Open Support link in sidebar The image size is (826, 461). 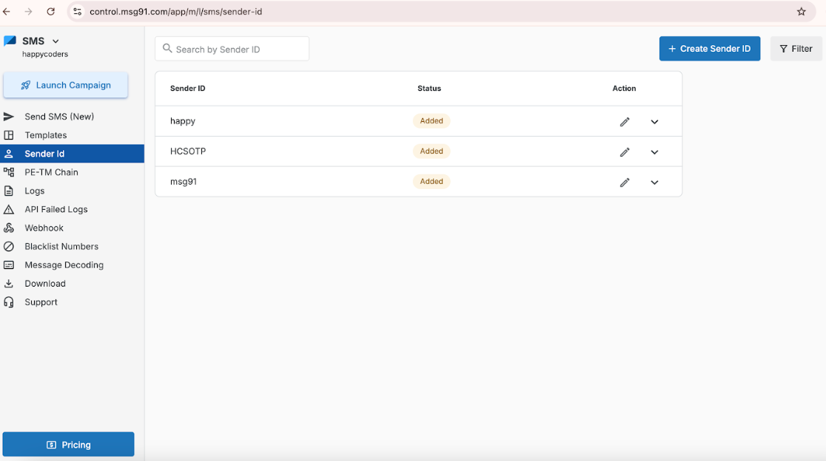[73, 302]
